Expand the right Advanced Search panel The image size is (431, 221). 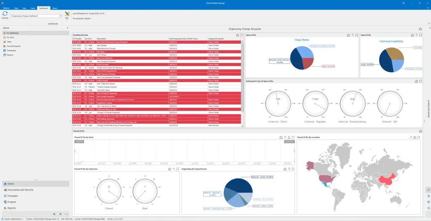[429, 28]
